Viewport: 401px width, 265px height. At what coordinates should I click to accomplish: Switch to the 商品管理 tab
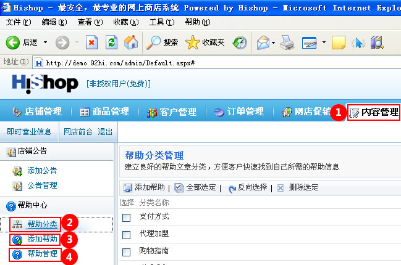(x=104, y=112)
